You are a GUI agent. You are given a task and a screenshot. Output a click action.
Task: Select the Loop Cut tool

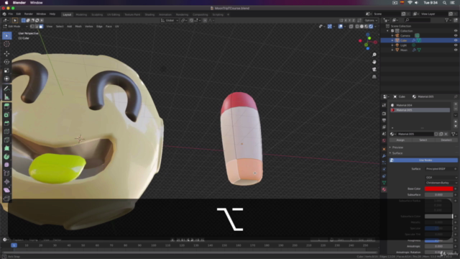(6, 132)
